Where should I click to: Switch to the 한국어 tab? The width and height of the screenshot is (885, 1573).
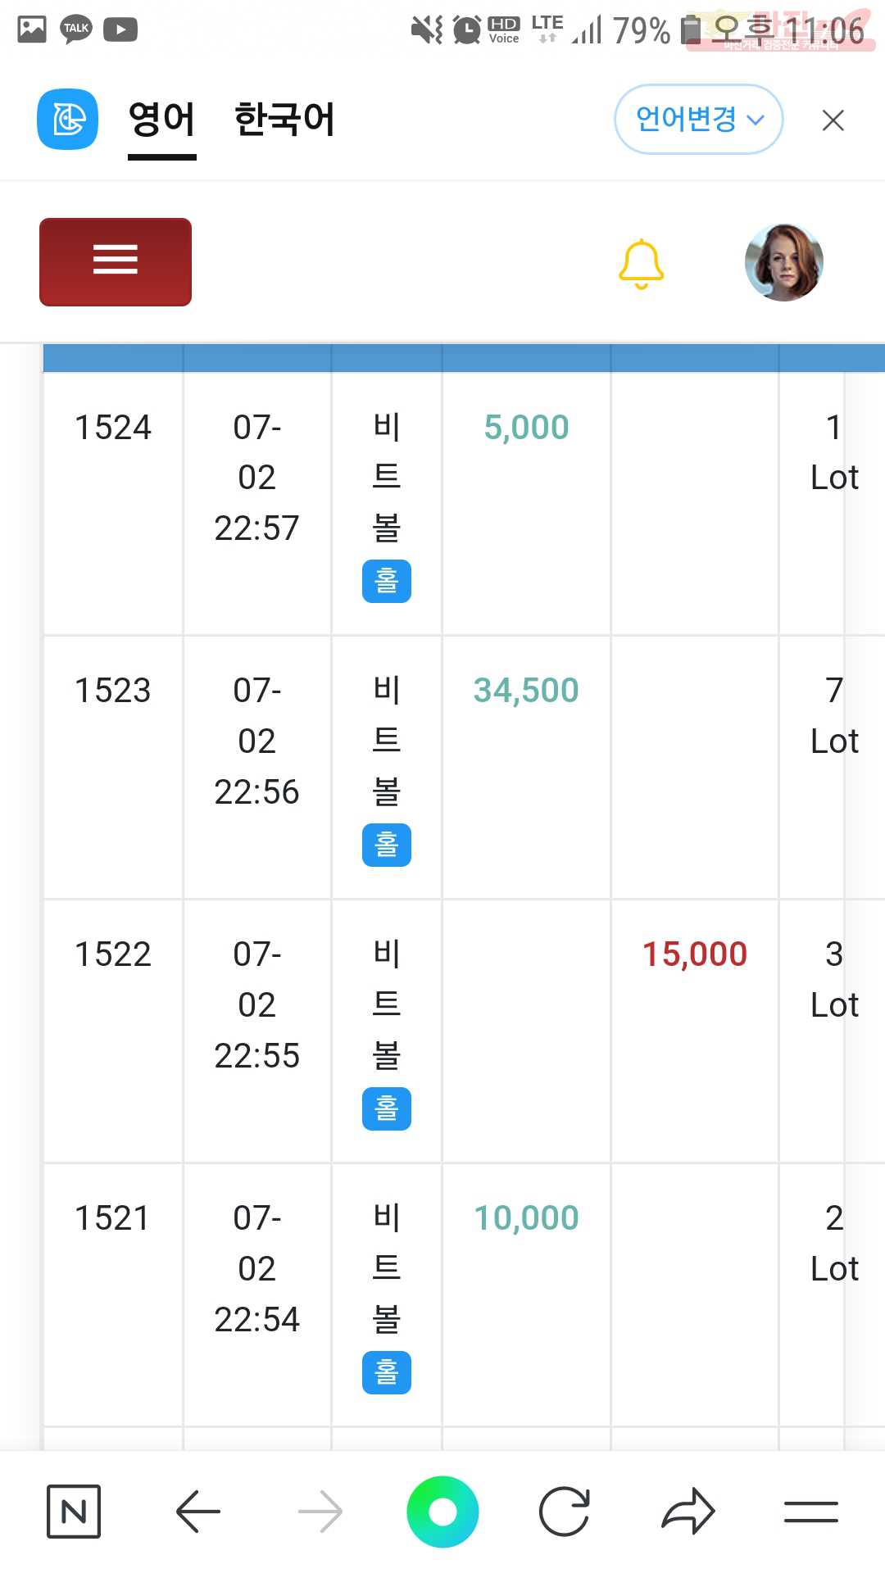coord(284,120)
